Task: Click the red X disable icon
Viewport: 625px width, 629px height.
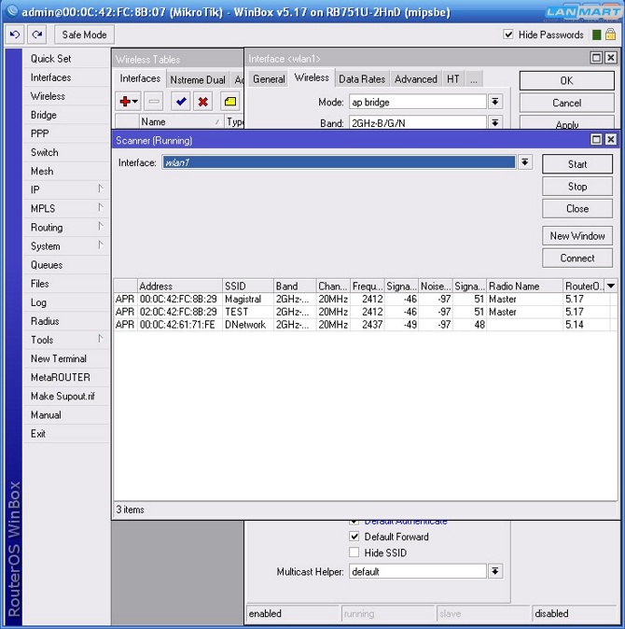Action: (202, 101)
